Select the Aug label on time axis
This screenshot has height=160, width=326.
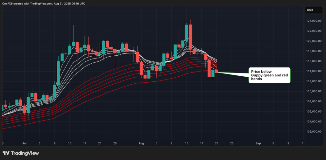coord(142,143)
